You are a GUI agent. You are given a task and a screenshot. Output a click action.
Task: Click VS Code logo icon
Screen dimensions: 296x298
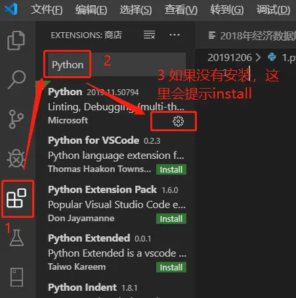pyautogui.click(x=11, y=9)
